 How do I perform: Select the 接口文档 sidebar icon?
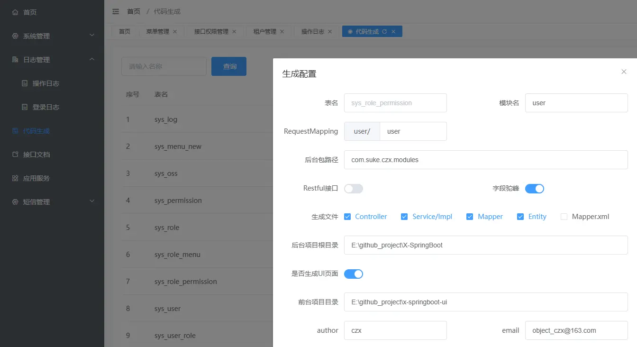15,154
